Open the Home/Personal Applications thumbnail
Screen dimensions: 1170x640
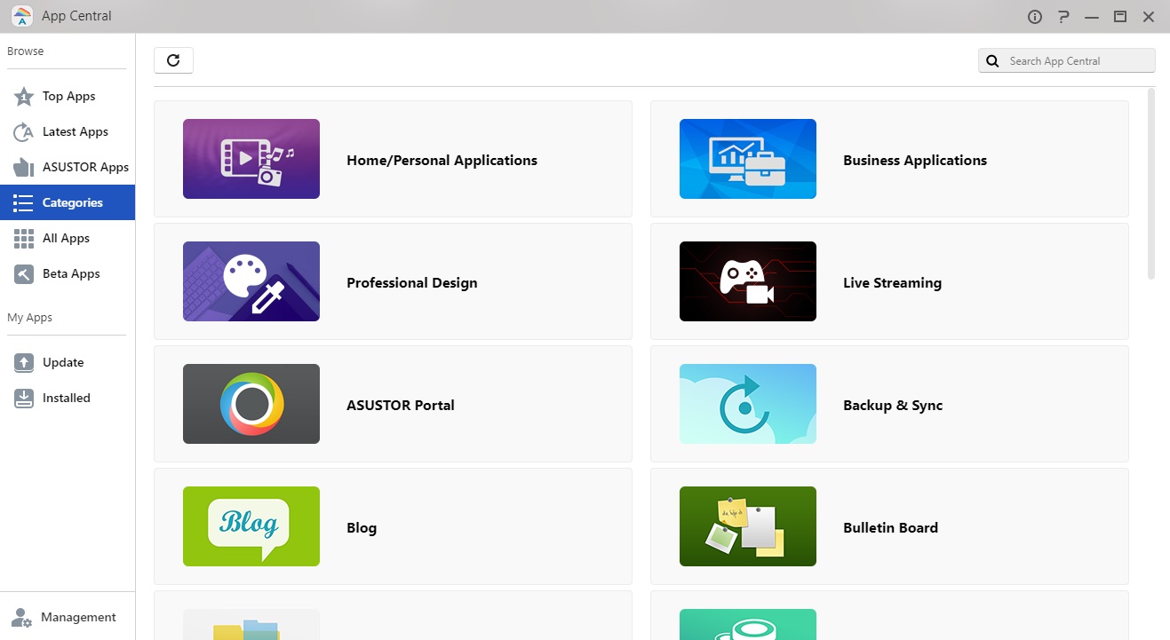[x=251, y=159]
